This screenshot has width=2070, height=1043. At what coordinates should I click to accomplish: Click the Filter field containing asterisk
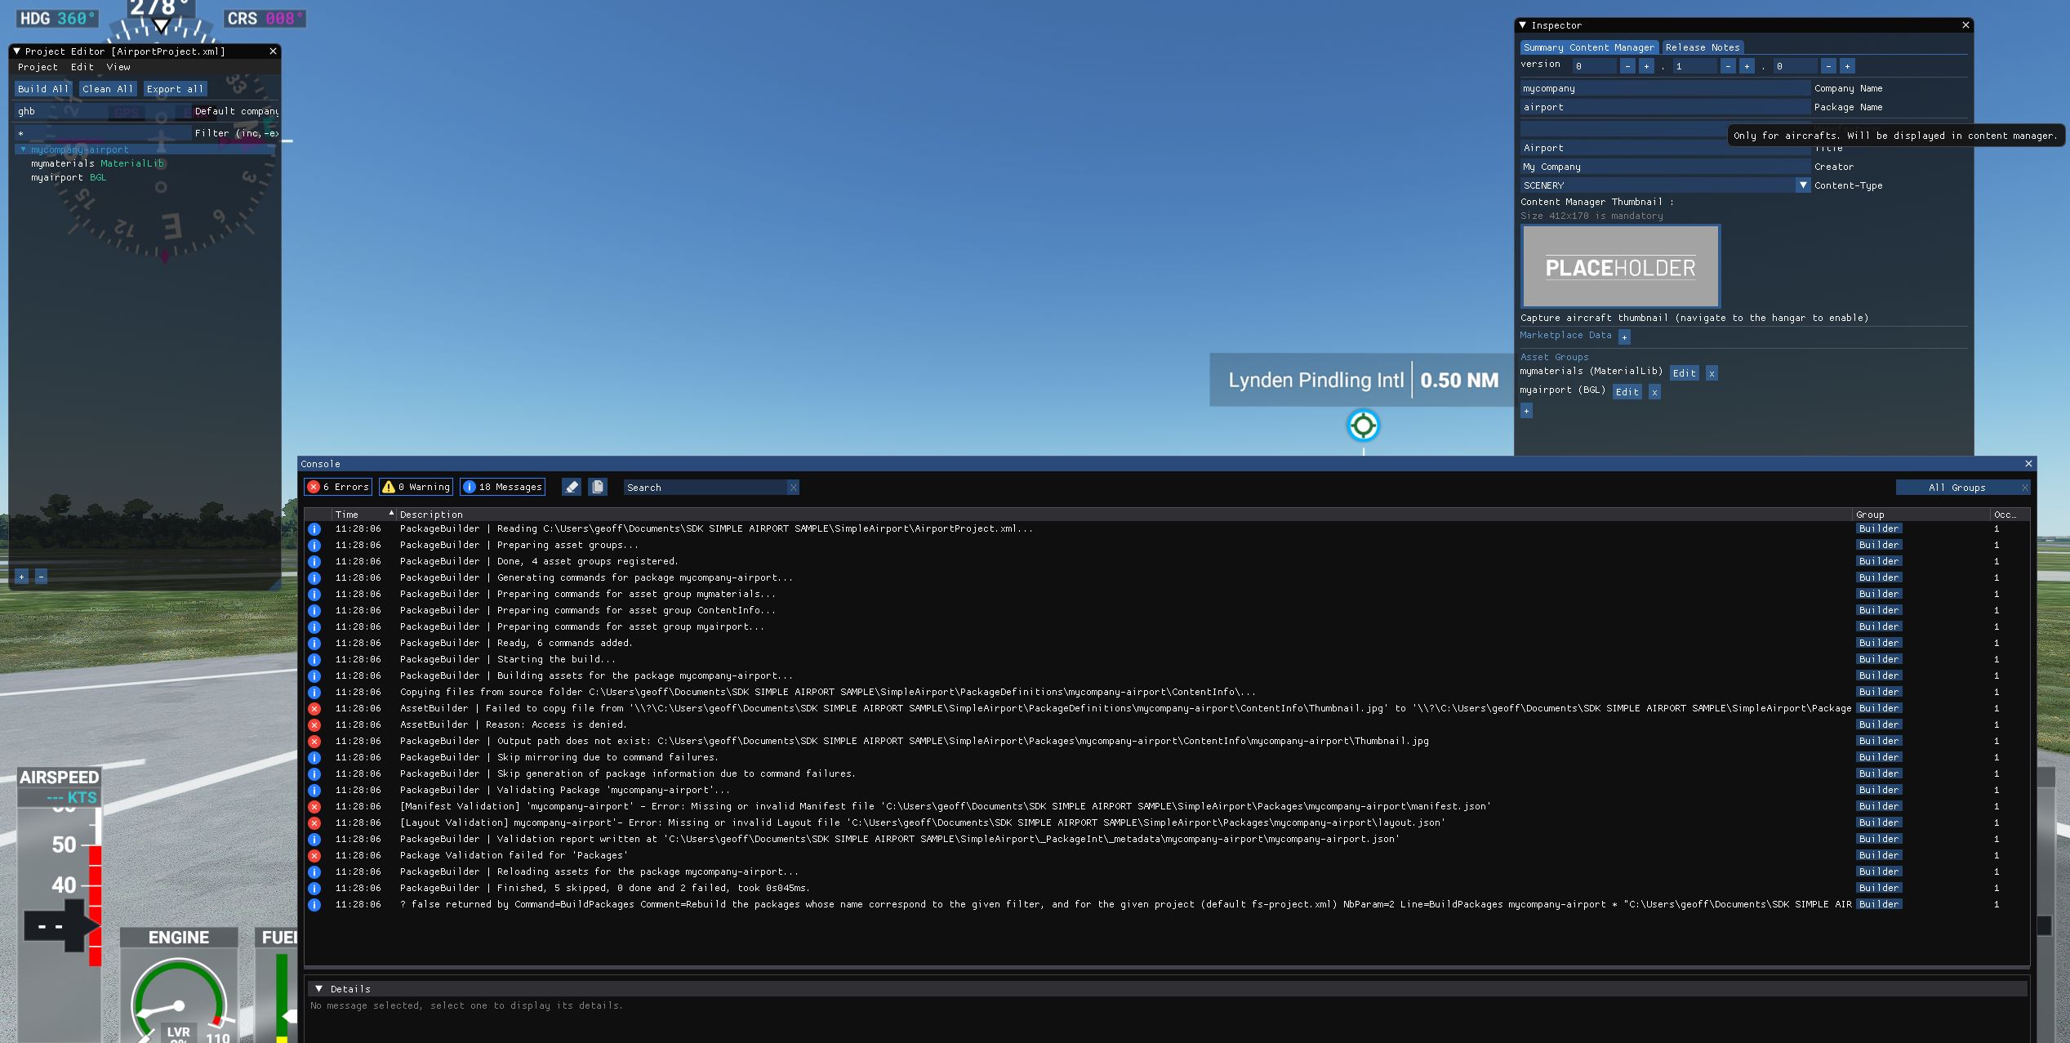103,133
